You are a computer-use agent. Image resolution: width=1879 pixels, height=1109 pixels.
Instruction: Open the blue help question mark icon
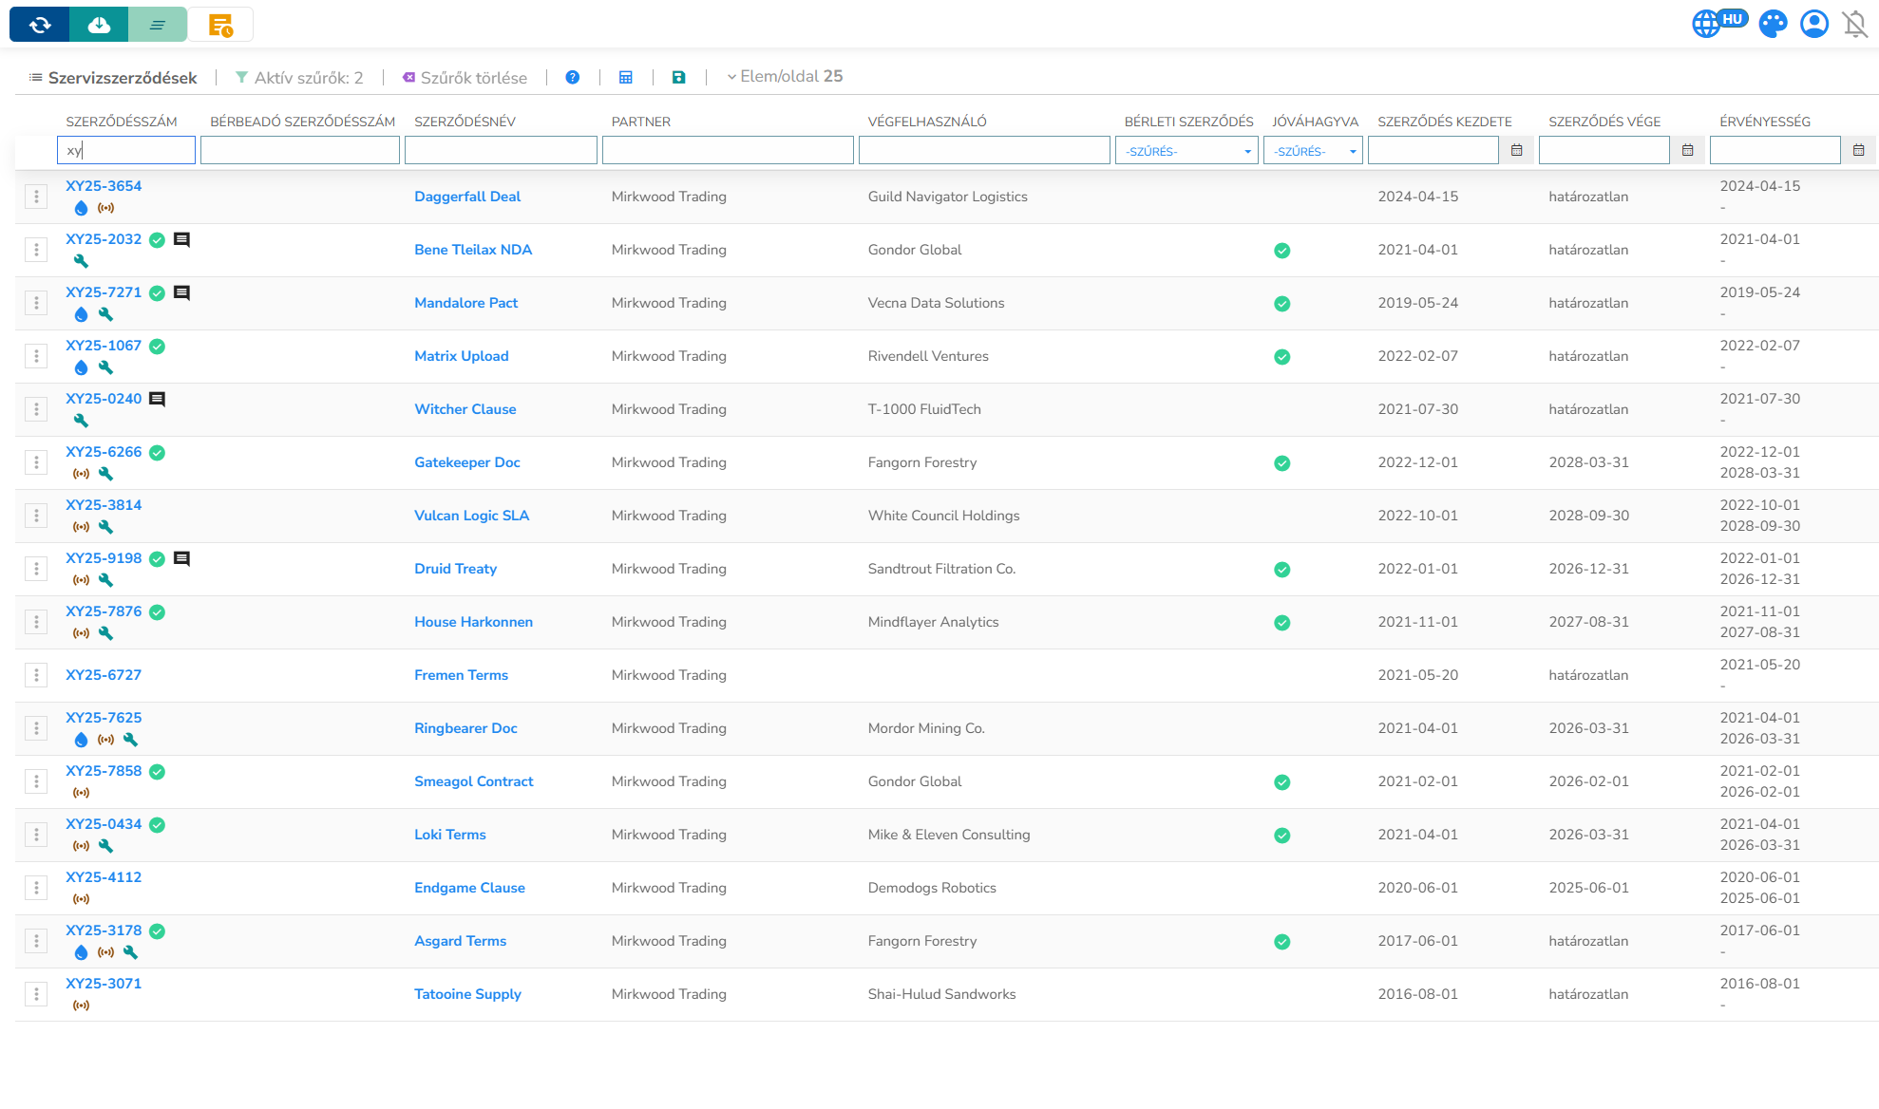[x=573, y=78]
